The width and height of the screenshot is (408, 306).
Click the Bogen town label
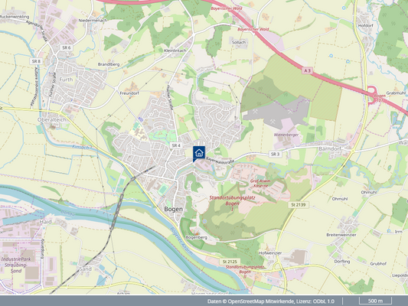tap(173, 210)
